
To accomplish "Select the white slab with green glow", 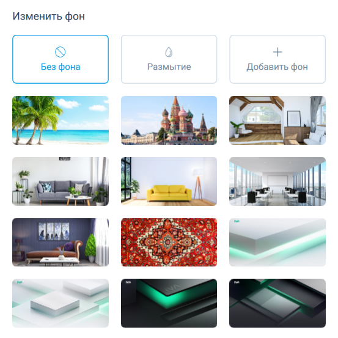I will (277, 242).
